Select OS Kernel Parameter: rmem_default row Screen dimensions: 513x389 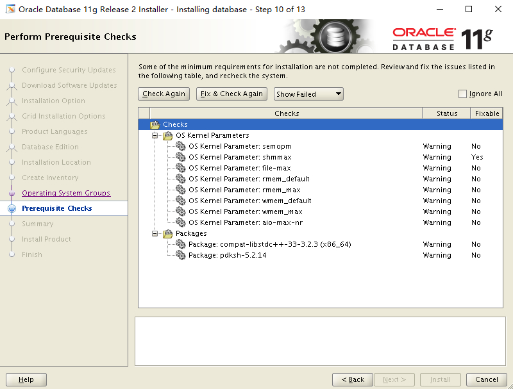pos(321,179)
